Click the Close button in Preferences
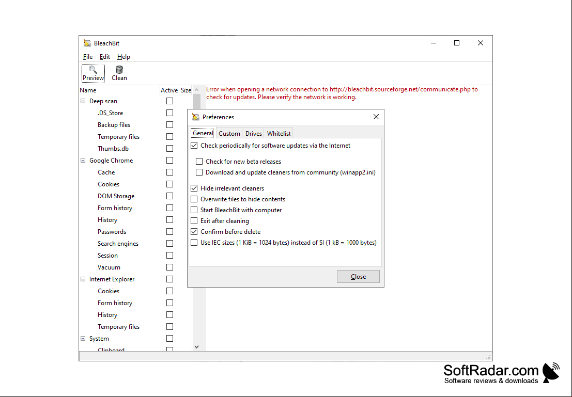 point(358,276)
